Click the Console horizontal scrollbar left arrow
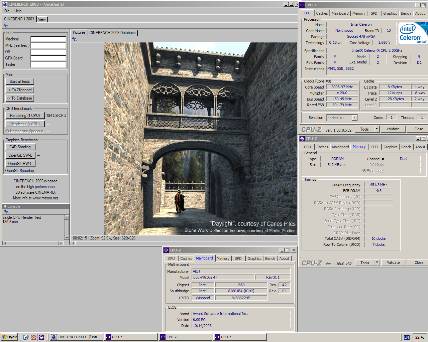 tap(4, 243)
